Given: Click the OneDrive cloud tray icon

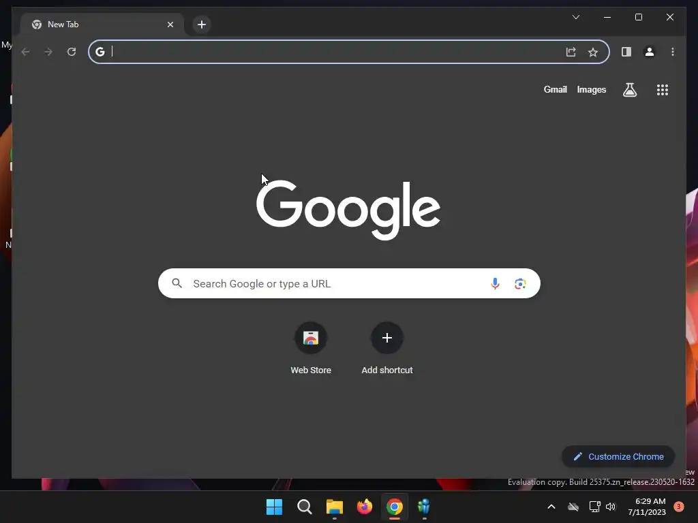Looking at the screenshot, I should click(573, 507).
